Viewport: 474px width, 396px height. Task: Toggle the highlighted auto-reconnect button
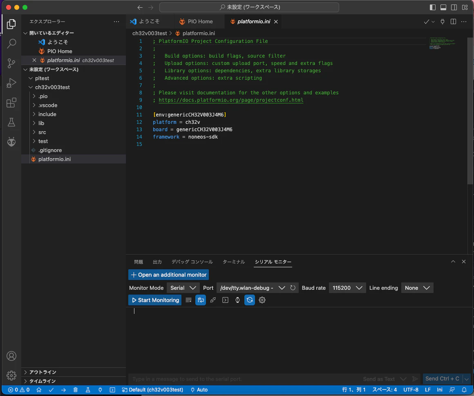(x=250, y=300)
